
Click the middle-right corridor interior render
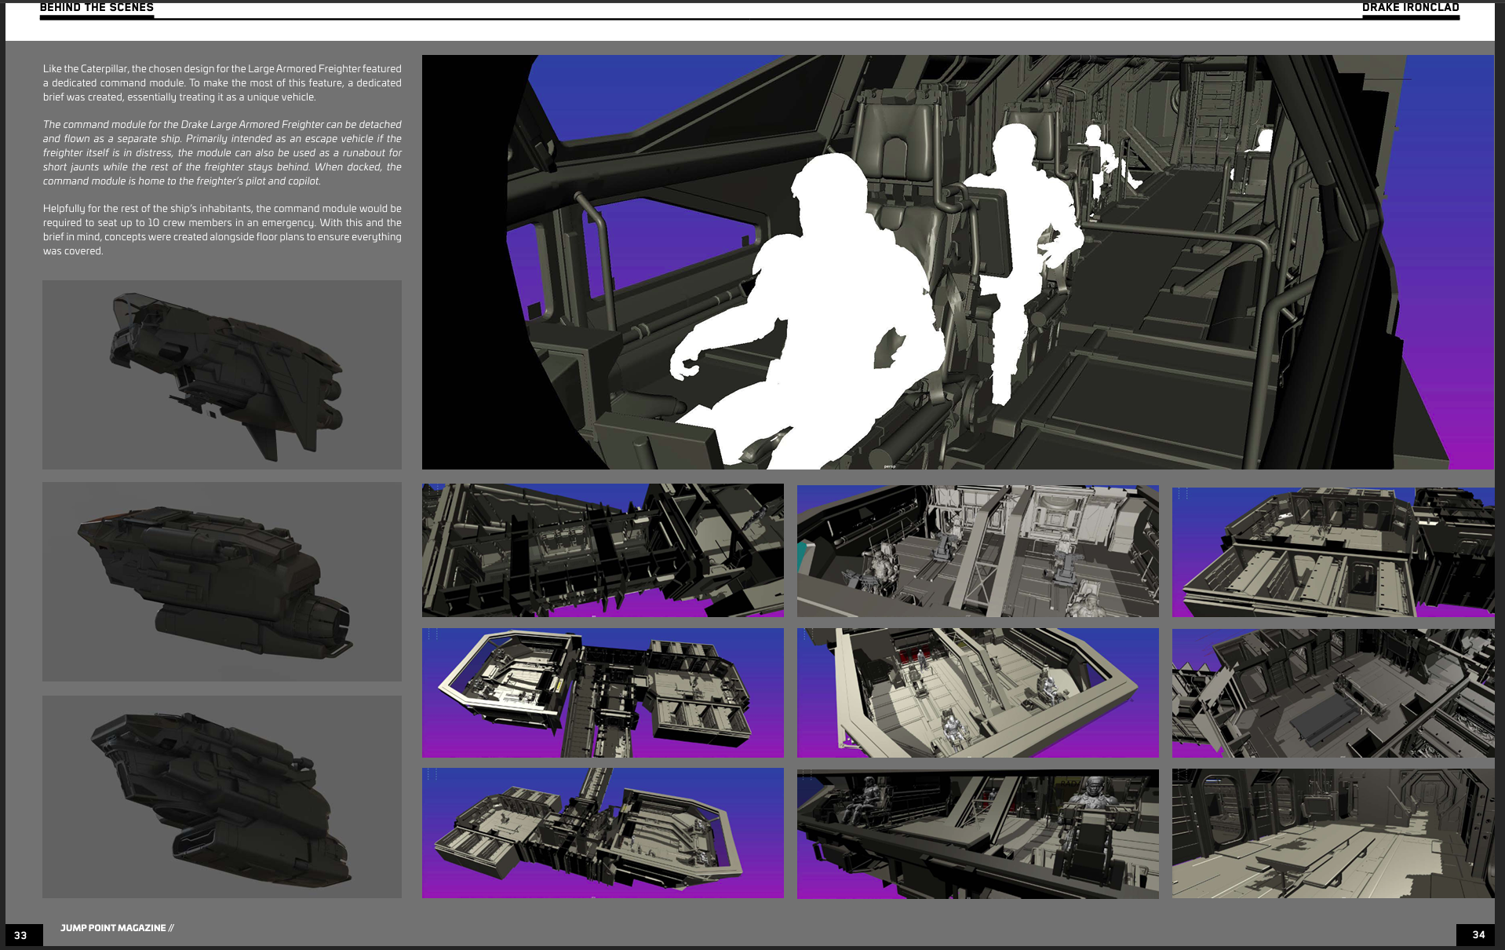tap(1332, 692)
